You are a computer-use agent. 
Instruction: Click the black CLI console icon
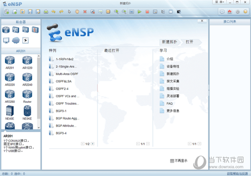coord(179,12)
